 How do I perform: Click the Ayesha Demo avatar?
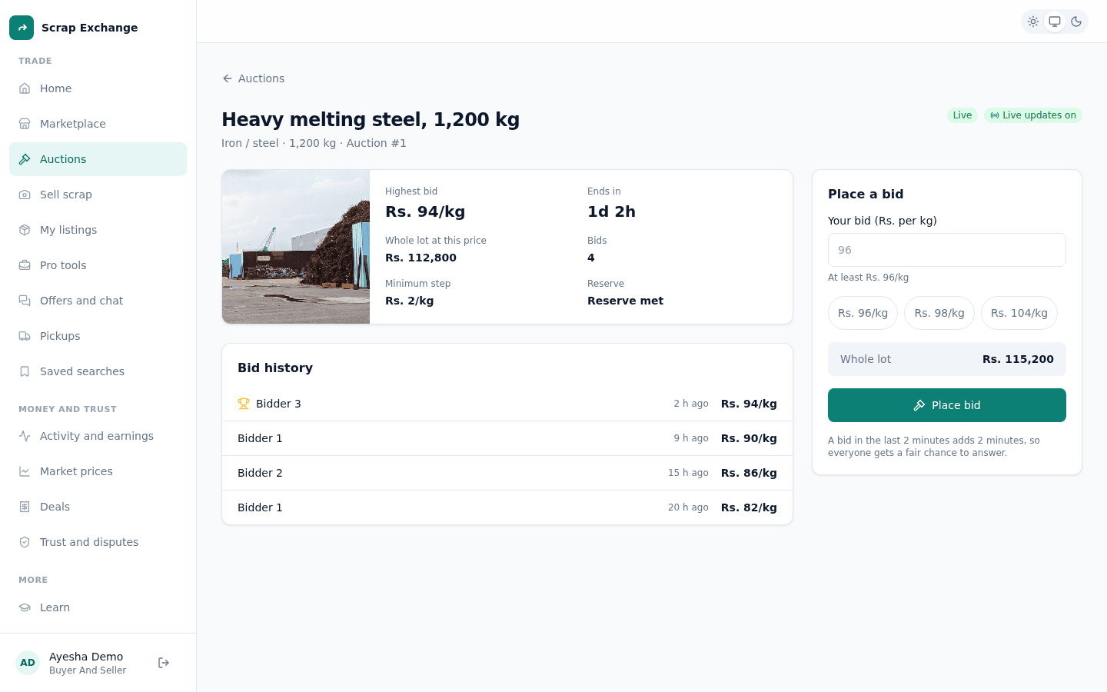coord(28,663)
